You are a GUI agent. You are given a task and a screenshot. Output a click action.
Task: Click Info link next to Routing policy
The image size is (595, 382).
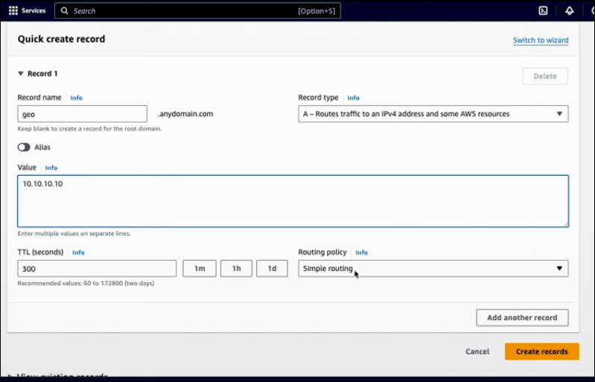[x=361, y=252]
